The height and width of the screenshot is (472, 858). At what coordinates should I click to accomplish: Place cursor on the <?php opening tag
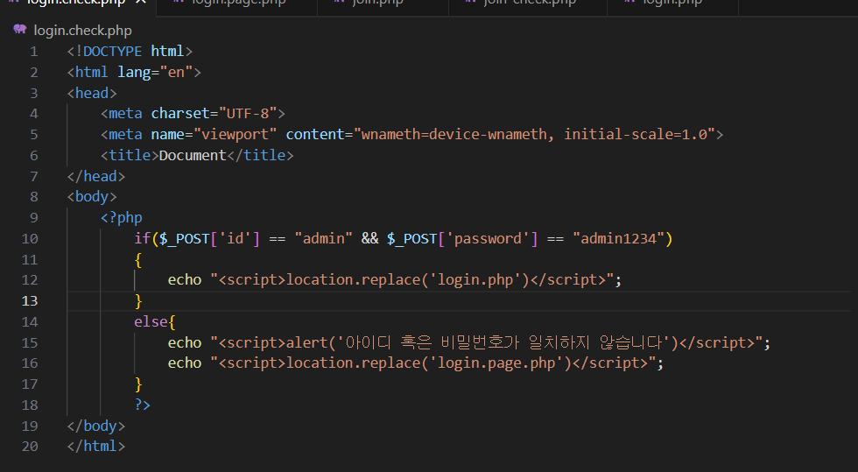(121, 217)
